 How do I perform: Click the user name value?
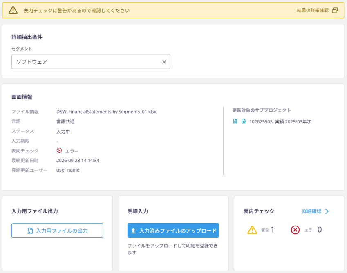click(68, 170)
